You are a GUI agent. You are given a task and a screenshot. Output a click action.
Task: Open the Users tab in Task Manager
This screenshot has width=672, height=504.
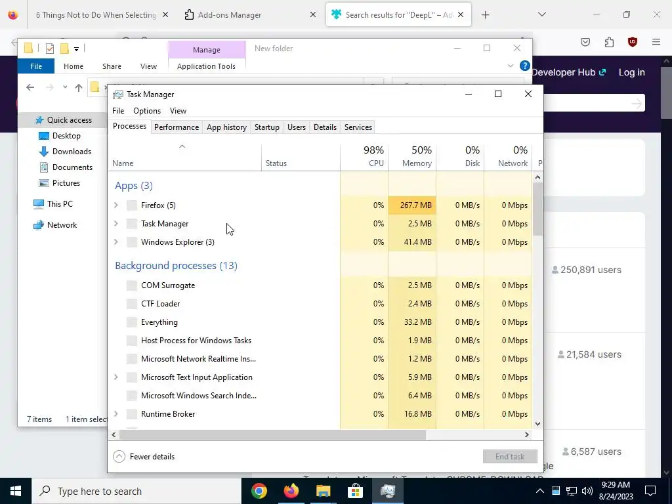[296, 127]
